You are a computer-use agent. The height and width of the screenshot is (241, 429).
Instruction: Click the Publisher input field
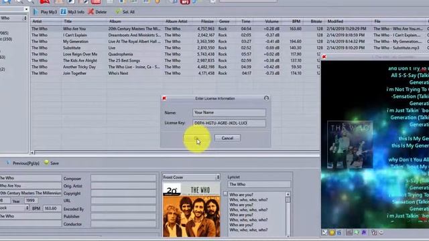tap(123, 216)
